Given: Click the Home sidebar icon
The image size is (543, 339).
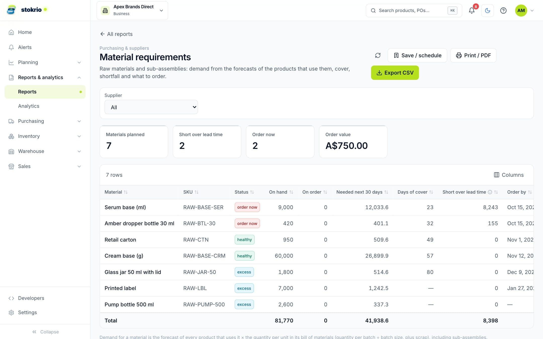Looking at the screenshot, I should [x=11, y=32].
